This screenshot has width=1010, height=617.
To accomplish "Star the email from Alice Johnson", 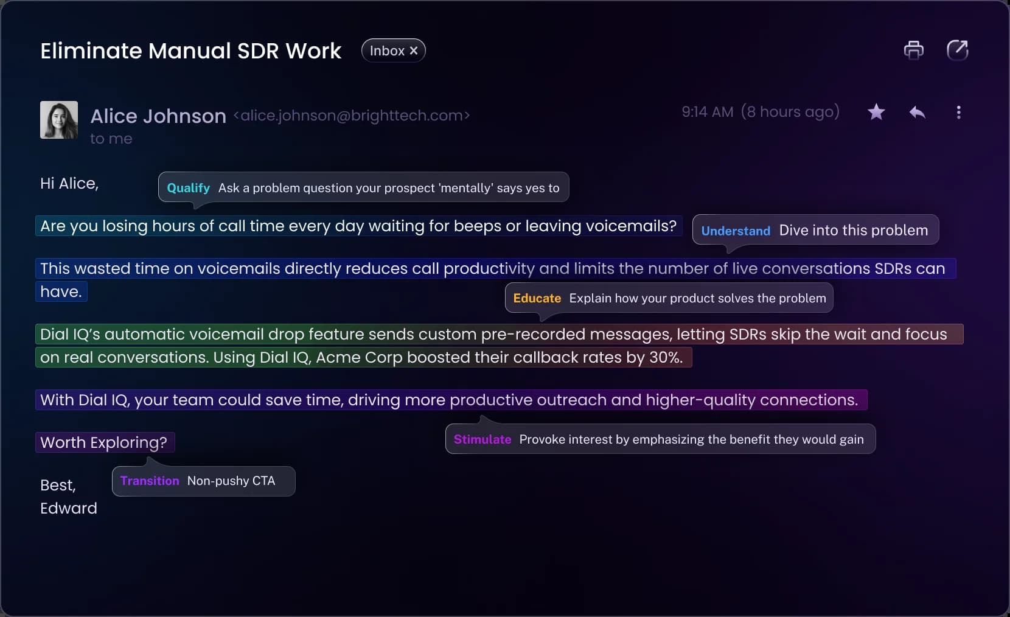I will click(876, 112).
